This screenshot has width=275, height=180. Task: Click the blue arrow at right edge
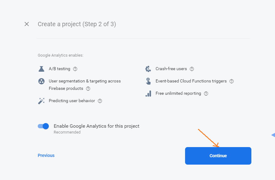click(273, 135)
